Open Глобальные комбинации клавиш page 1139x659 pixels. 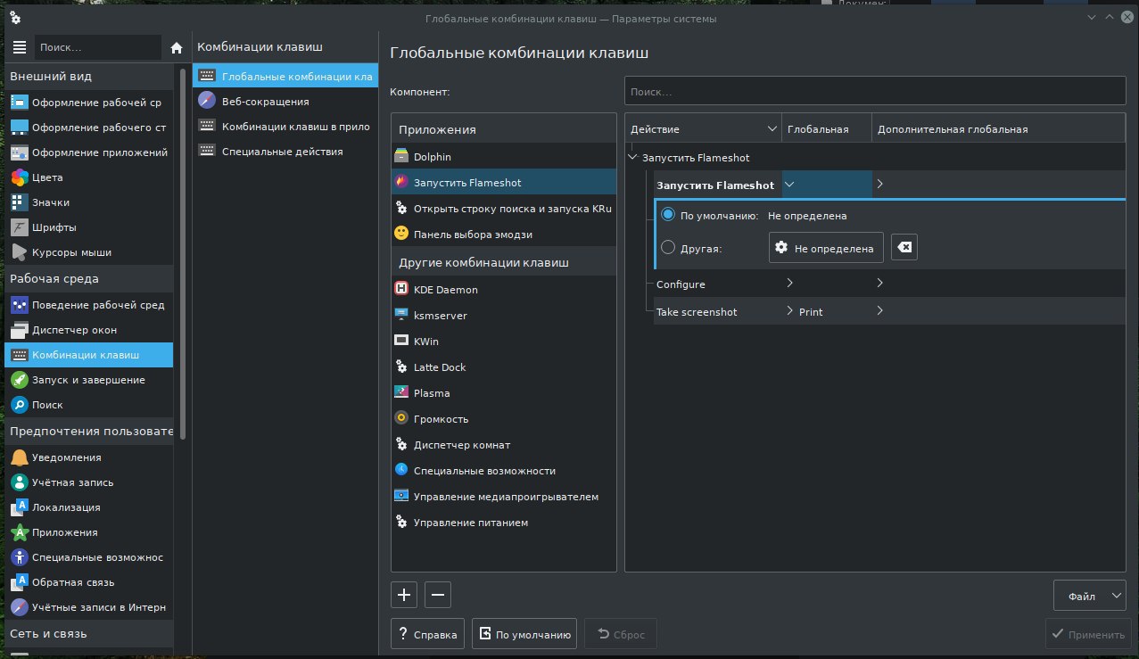285,77
